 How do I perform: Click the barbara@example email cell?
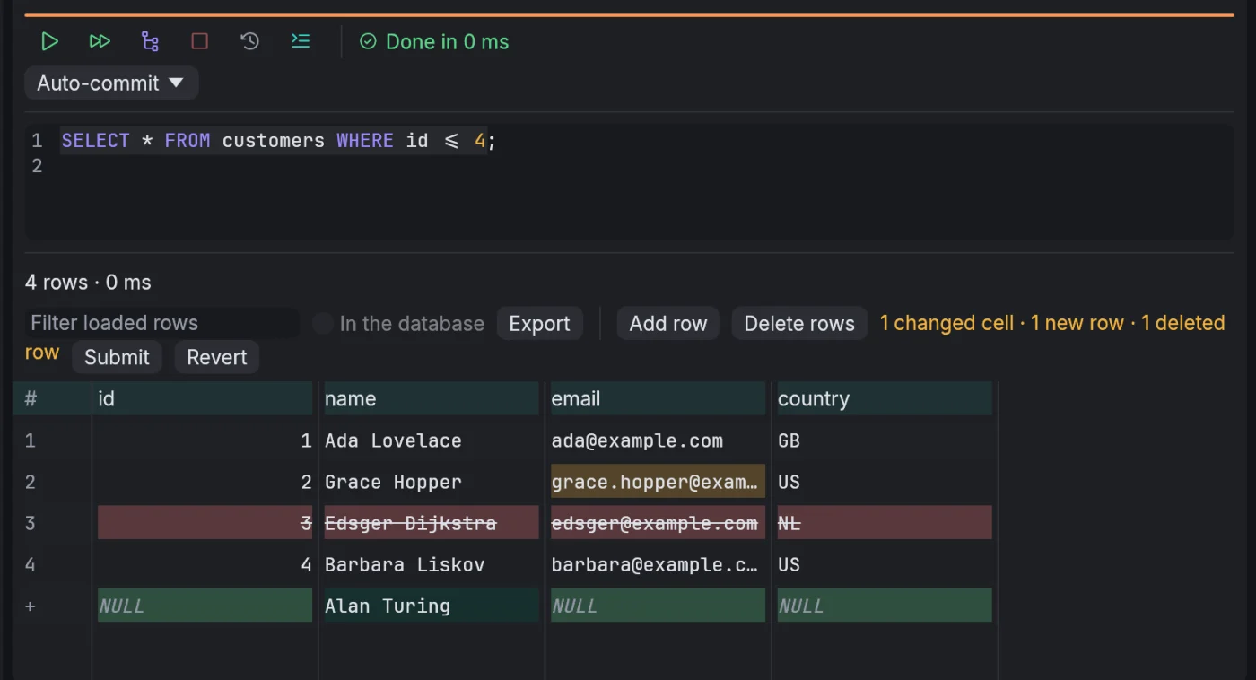click(x=658, y=564)
